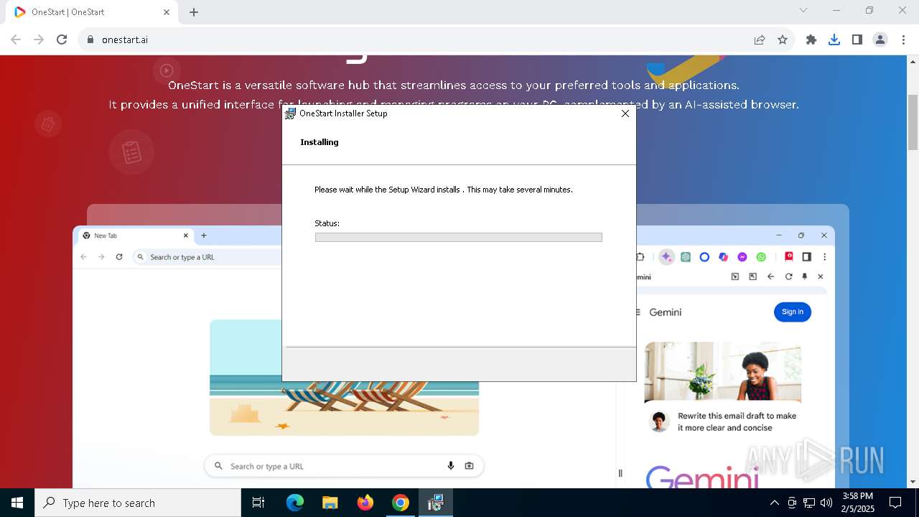
Task: Close the Gemini side panel
Action: click(x=821, y=276)
